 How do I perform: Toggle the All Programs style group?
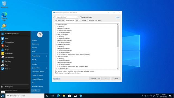(56, 69)
